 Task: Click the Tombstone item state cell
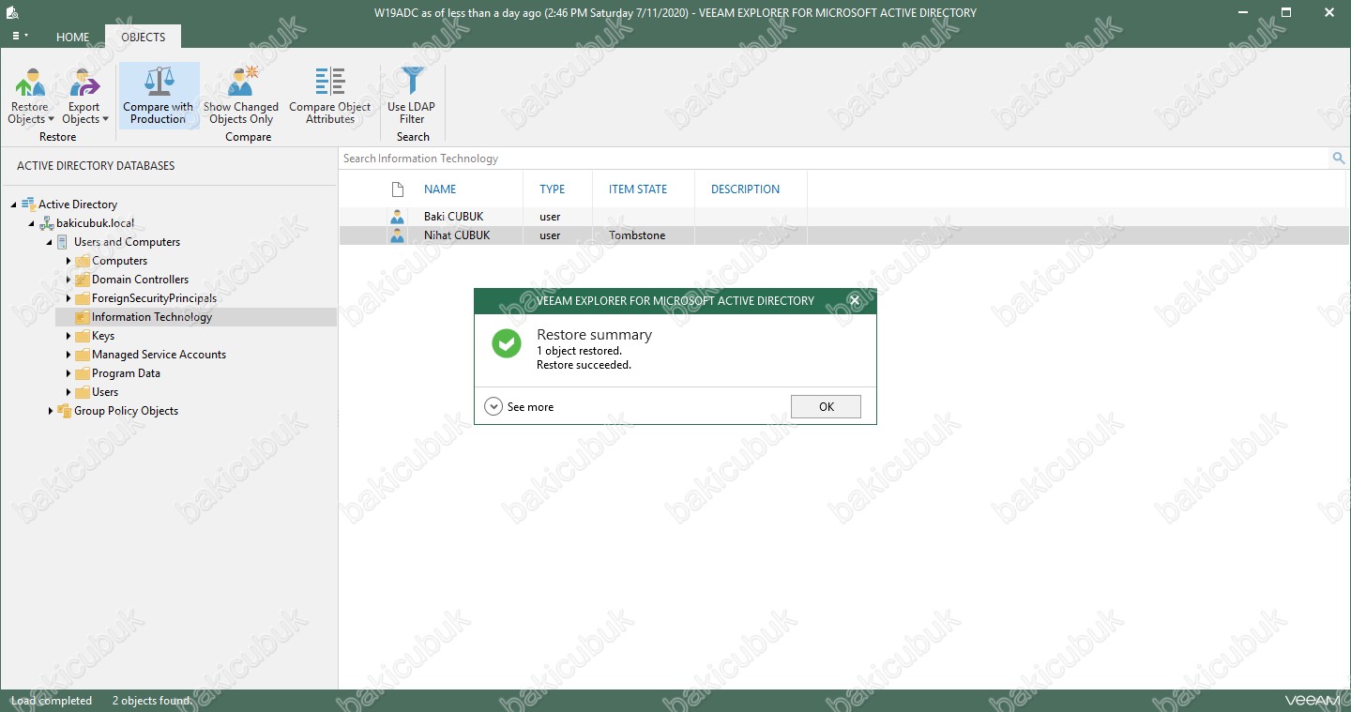pyautogui.click(x=637, y=235)
